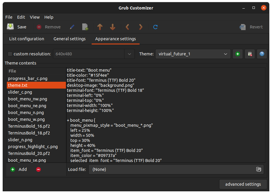
Task: Click the advanced settings button
Action: click(243, 184)
